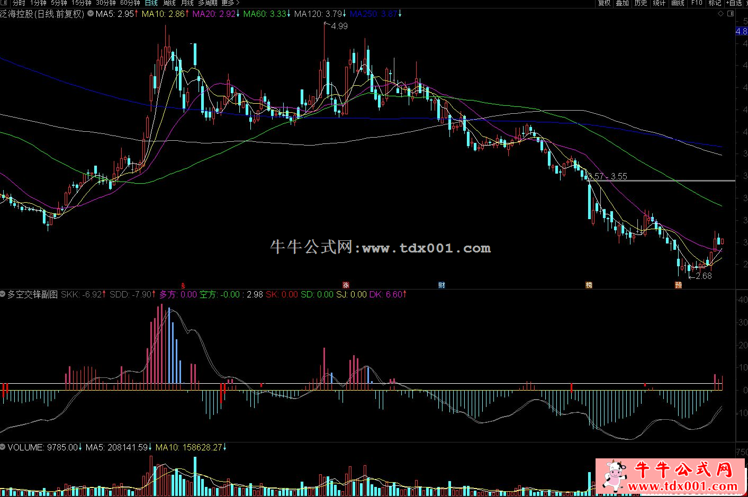Click the 预 forecast event marker
The image size is (748, 497).
click(678, 285)
